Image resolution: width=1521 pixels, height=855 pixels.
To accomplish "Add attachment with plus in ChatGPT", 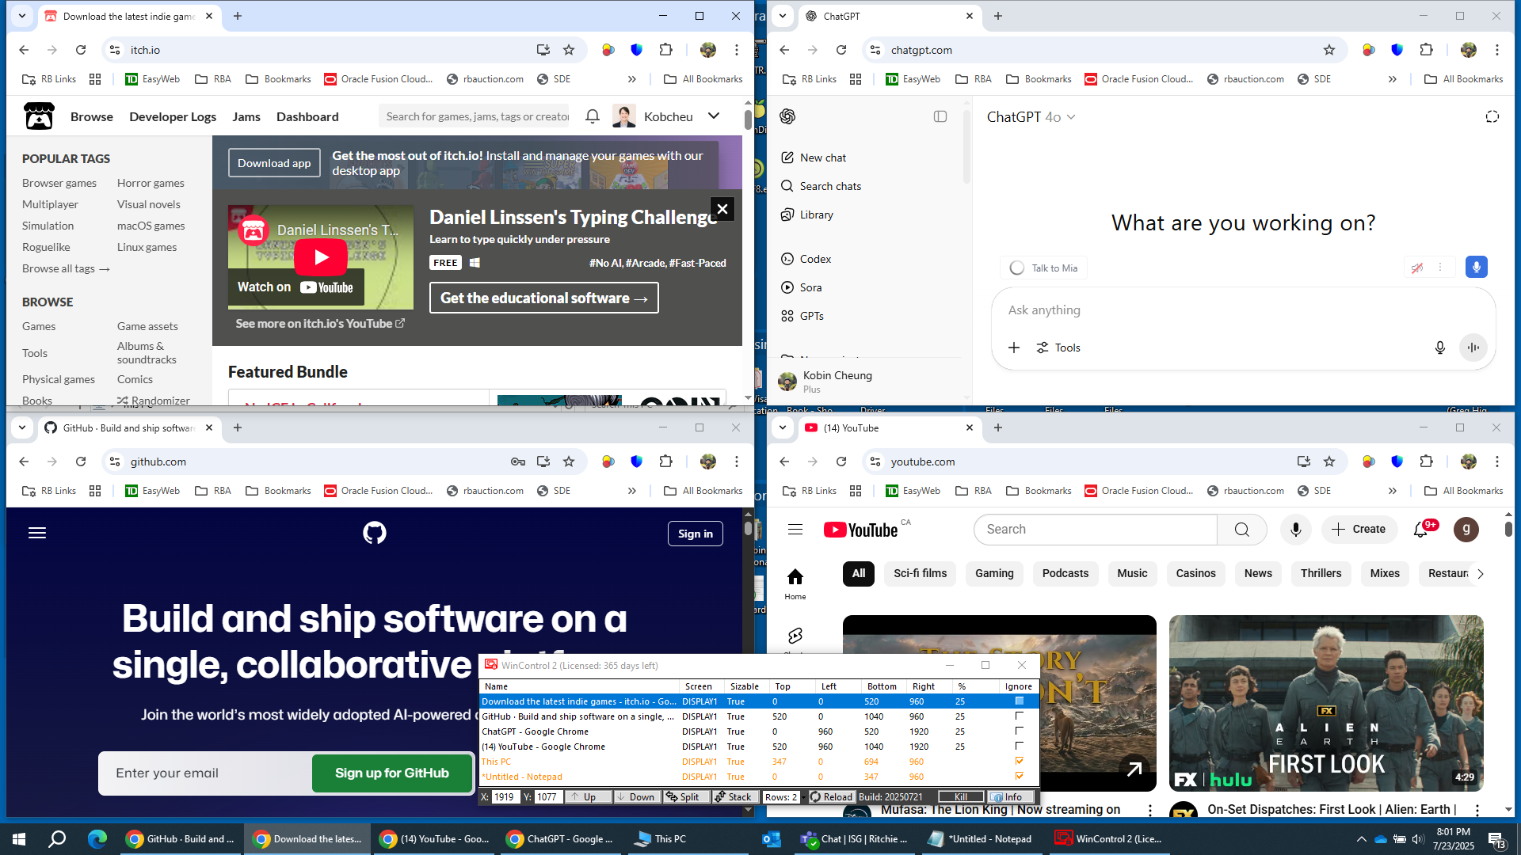I will (x=1014, y=348).
